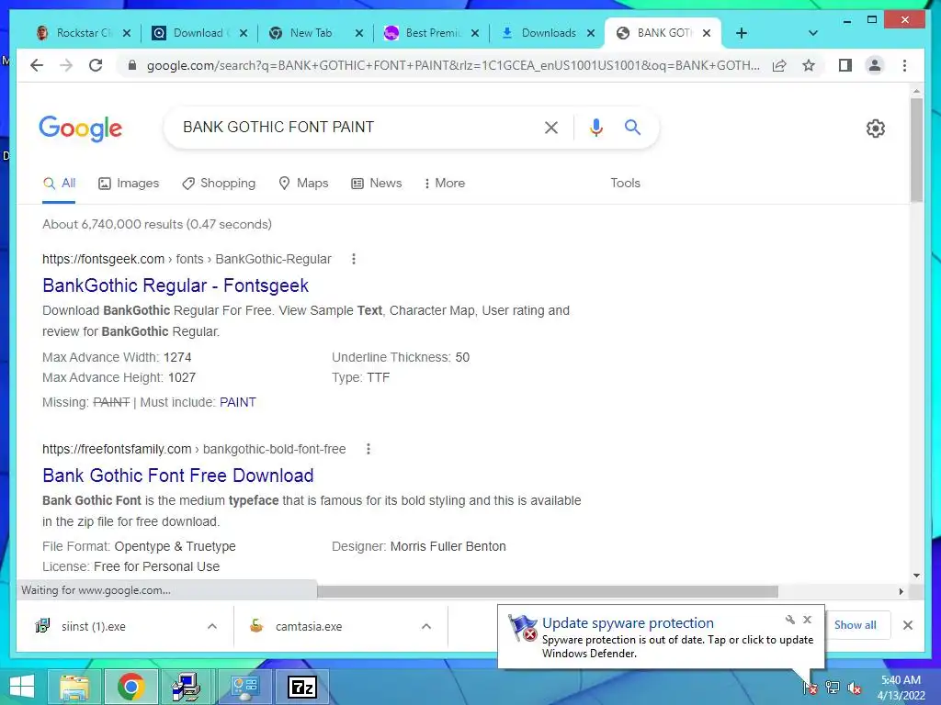Clear the Google search box text

[x=551, y=127]
